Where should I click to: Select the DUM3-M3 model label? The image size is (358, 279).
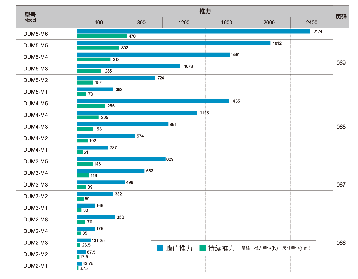tap(36, 185)
